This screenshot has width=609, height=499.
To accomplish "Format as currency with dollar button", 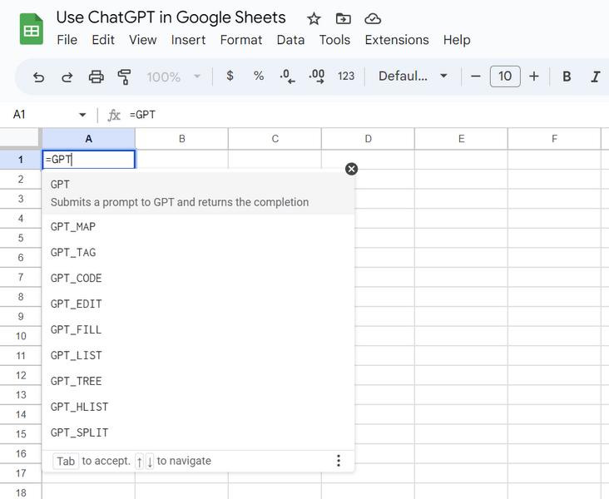I will coord(230,77).
